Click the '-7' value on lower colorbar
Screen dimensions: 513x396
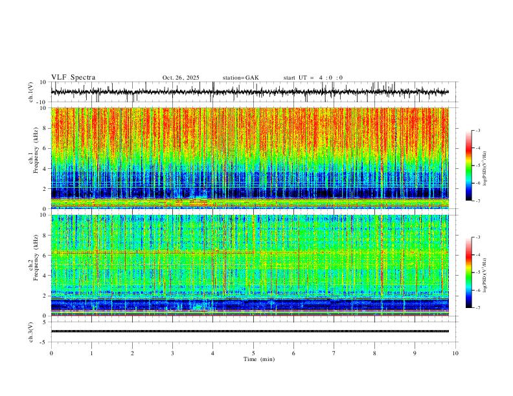[x=477, y=307]
